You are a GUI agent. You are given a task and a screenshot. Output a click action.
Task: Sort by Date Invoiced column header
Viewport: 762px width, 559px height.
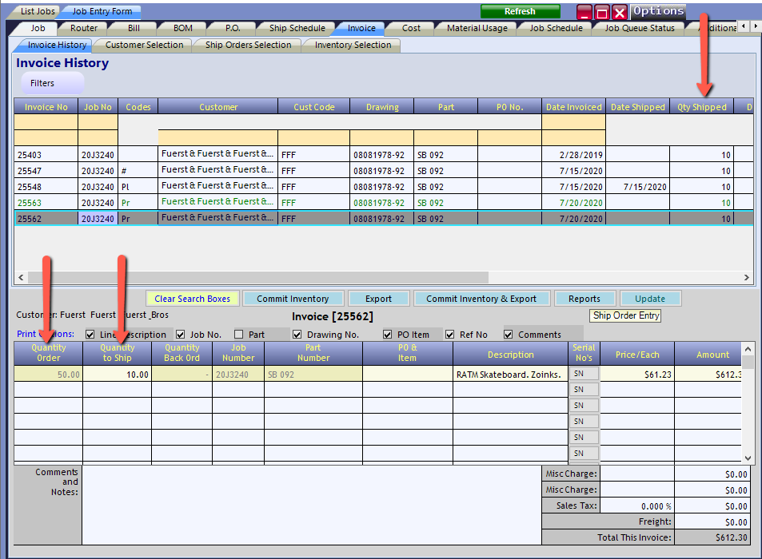click(573, 107)
